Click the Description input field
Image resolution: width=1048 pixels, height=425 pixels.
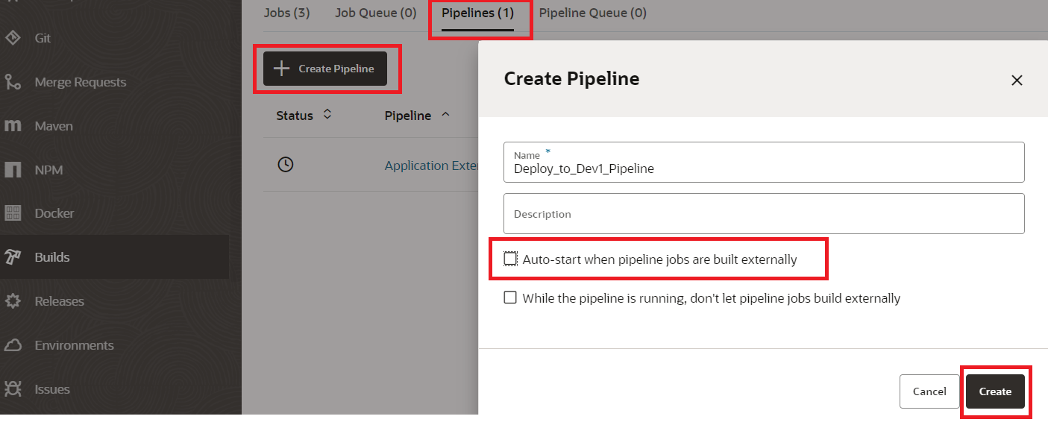pos(764,214)
